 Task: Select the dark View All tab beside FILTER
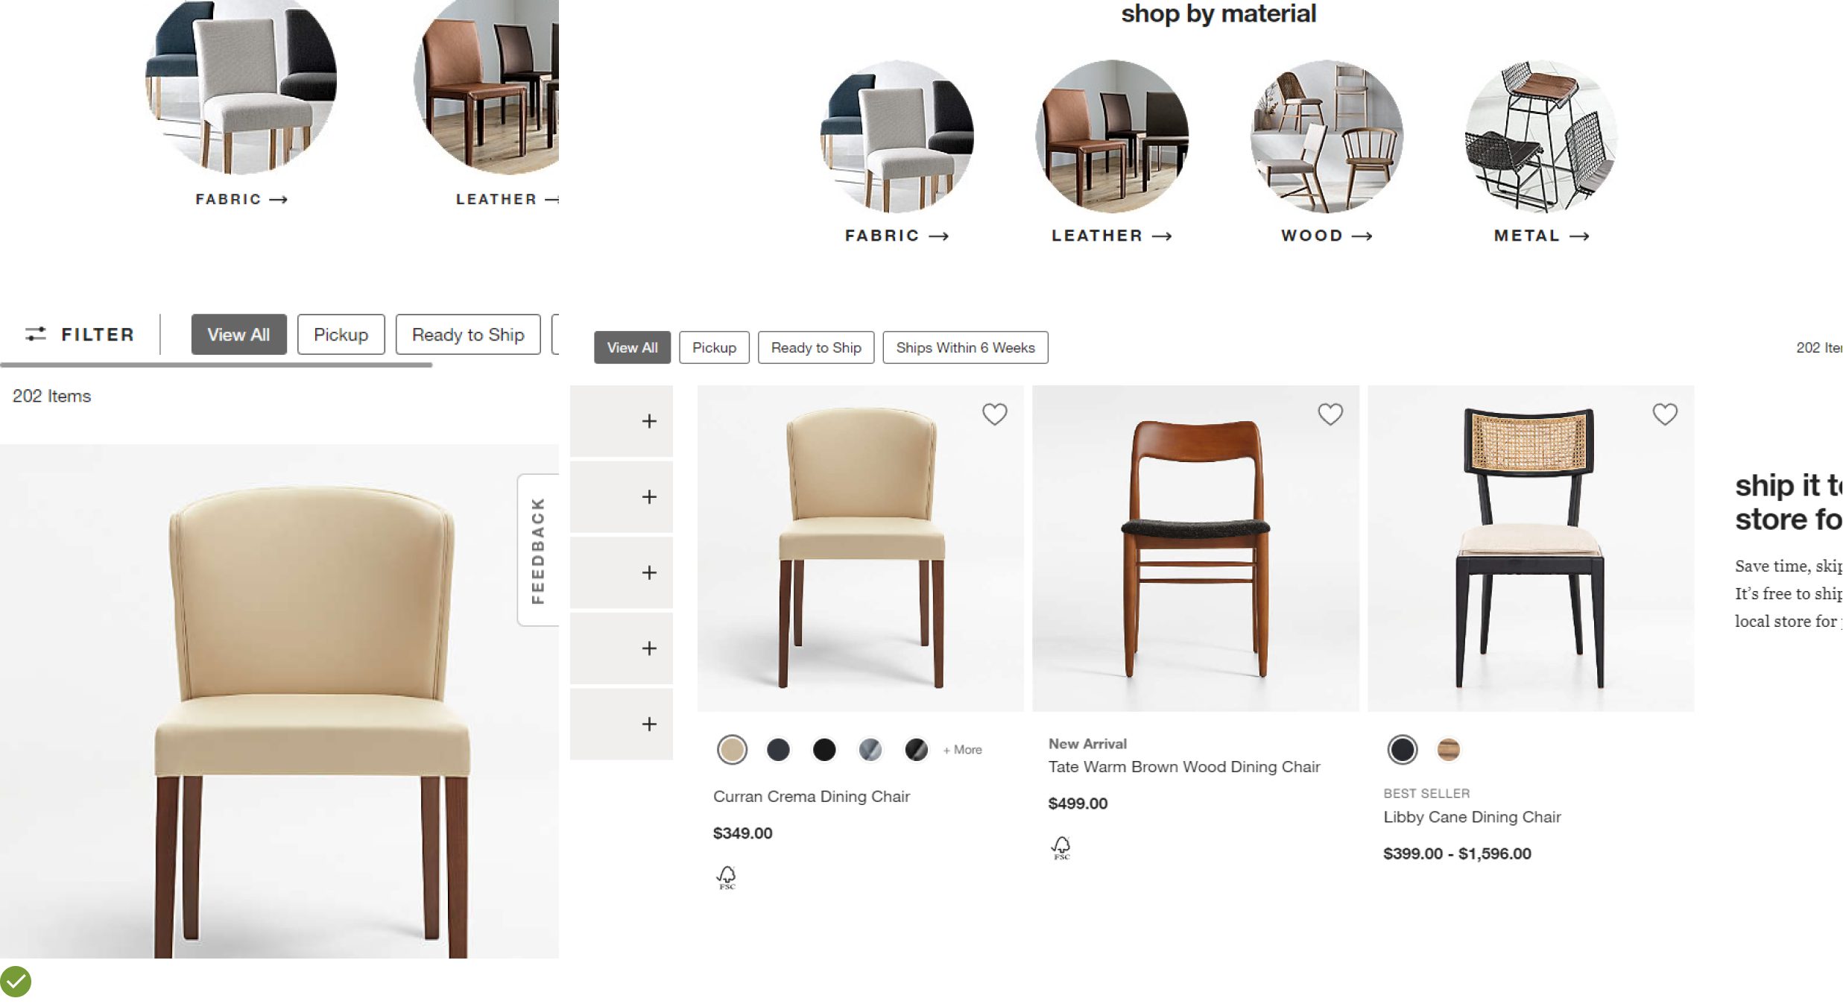click(238, 335)
